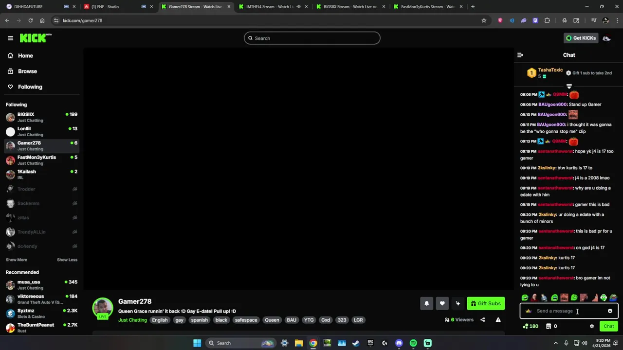
Task: Open Chrome three-dot menu
Action: pyautogui.click(x=617, y=20)
